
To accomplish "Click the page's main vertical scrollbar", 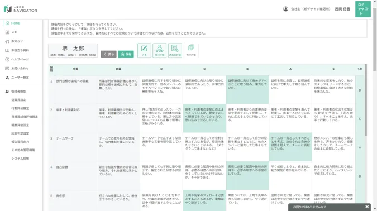I will click(x=375, y=40).
